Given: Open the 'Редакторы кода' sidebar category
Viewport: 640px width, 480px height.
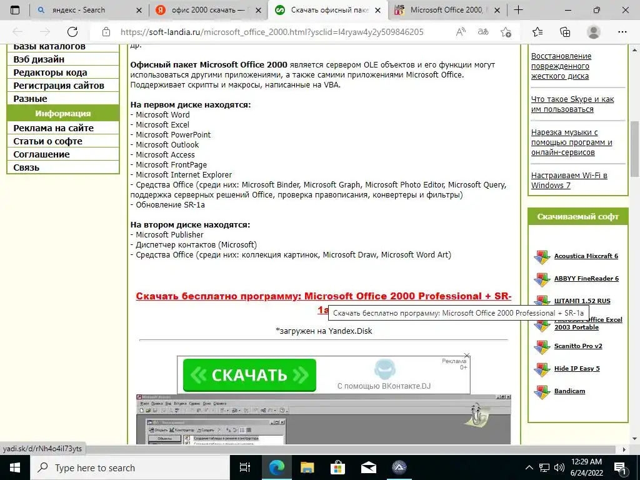Looking at the screenshot, I should pyautogui.click(x=63, y=72).
